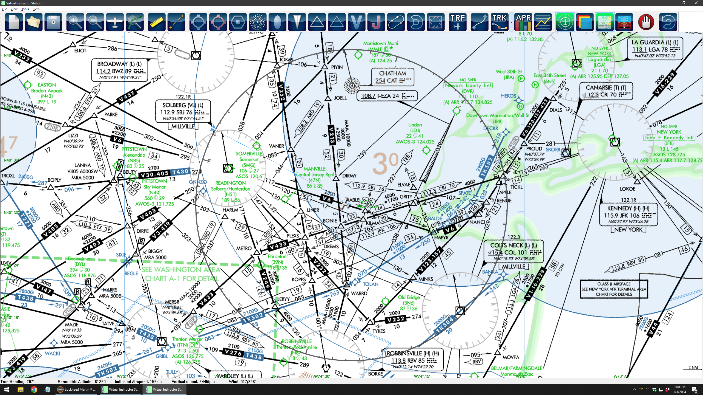Click the route search magnifier icon
The image size is (703, 395).
[135, 22]
